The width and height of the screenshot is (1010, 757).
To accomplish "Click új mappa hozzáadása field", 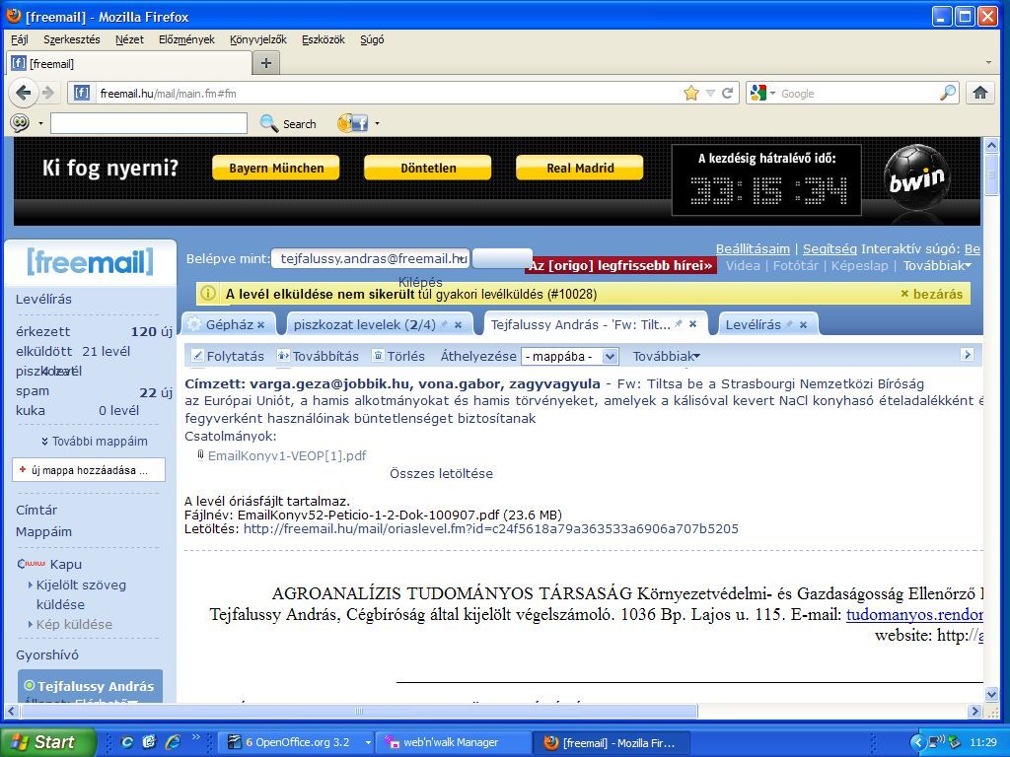I will pos(89,470).
